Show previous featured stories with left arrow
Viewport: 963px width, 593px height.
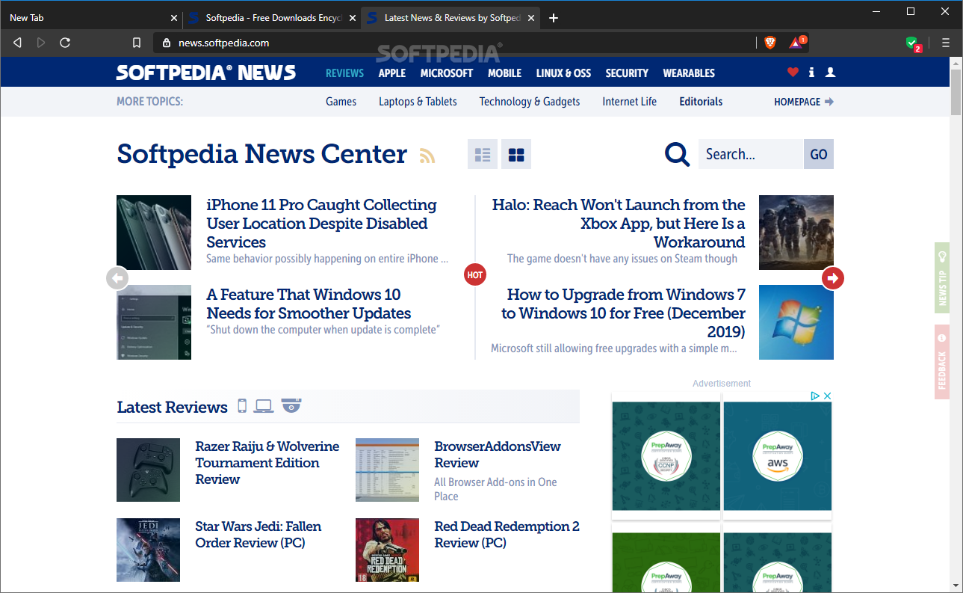(117, 278)
